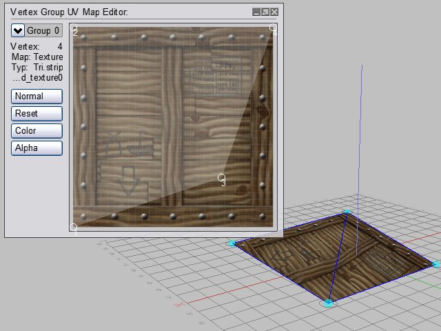
Task: Click the blue diagonal edge on the mesh
Action: [338, 258]
